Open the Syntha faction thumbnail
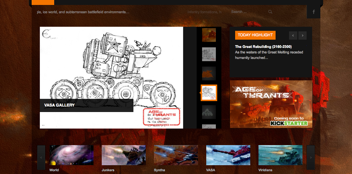The width and height of the screenshot is (352, 174). coord(176,155)
